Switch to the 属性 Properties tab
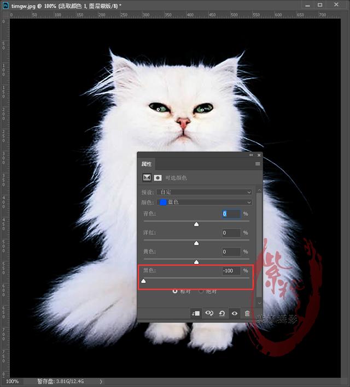This screenshot has width=350, height=387. 147,164
